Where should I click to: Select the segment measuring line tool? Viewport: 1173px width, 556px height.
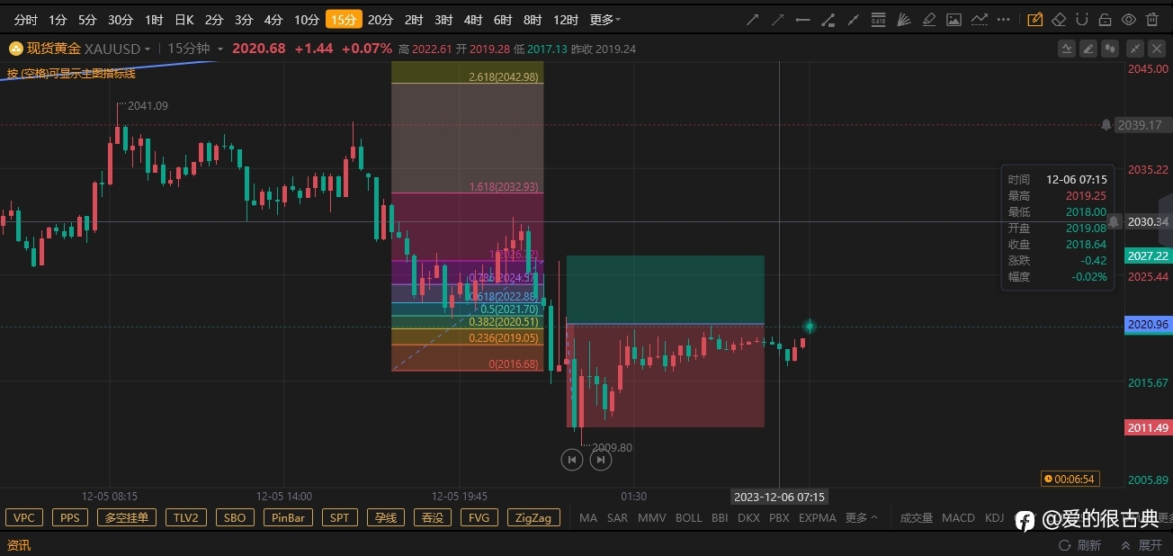coord(853,20)
